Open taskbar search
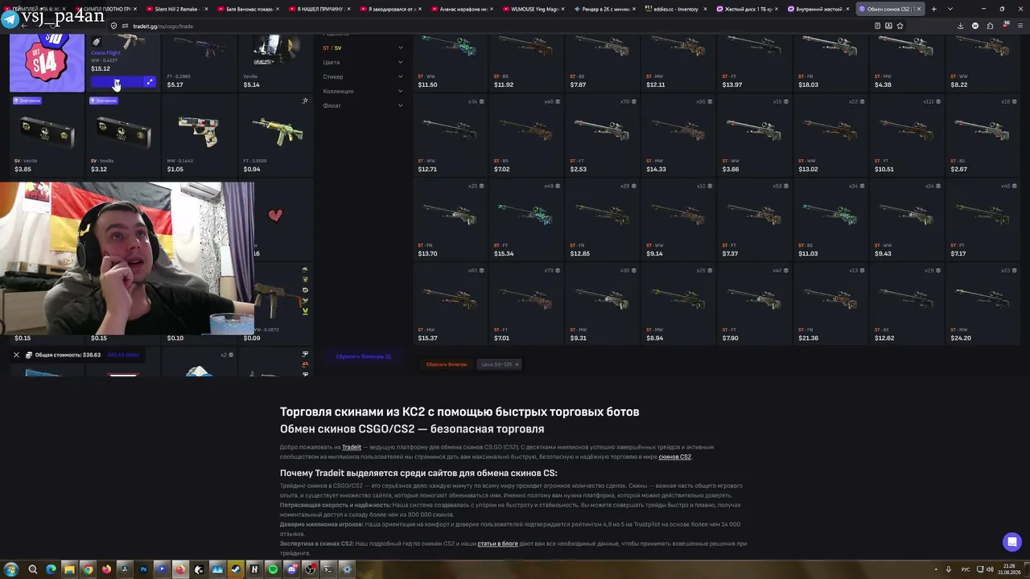This screenshot has width=1030, height=579. click(x=32, y=569)
